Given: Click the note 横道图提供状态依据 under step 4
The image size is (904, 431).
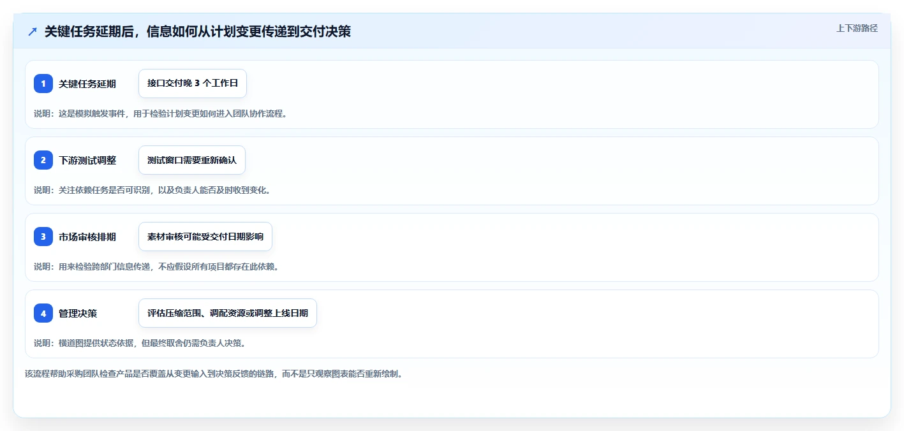Looking at the screenshot, I should click(140, 344).
